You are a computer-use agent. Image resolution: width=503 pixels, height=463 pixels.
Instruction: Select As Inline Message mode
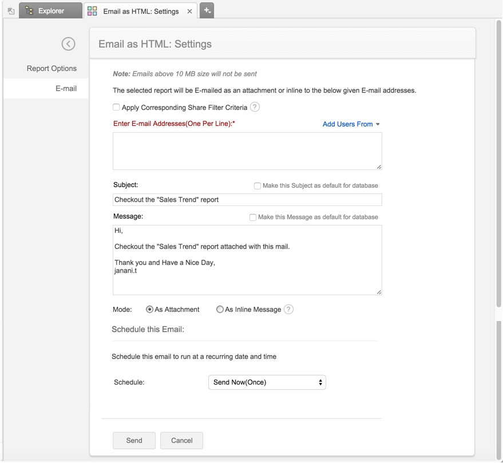click(220, 310)
